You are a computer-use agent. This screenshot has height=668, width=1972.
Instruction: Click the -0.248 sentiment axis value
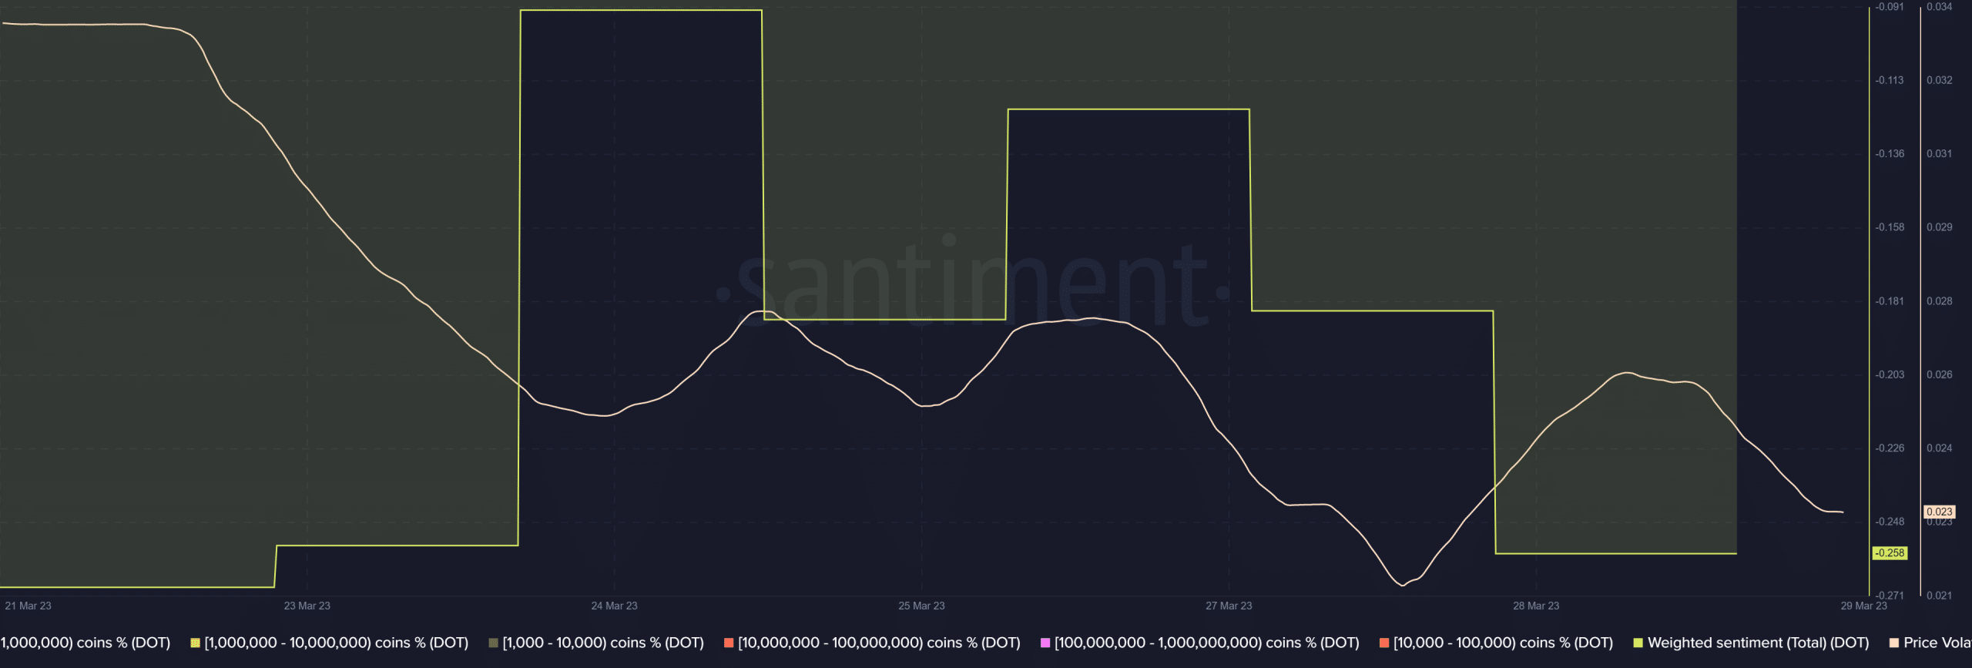1890,522
